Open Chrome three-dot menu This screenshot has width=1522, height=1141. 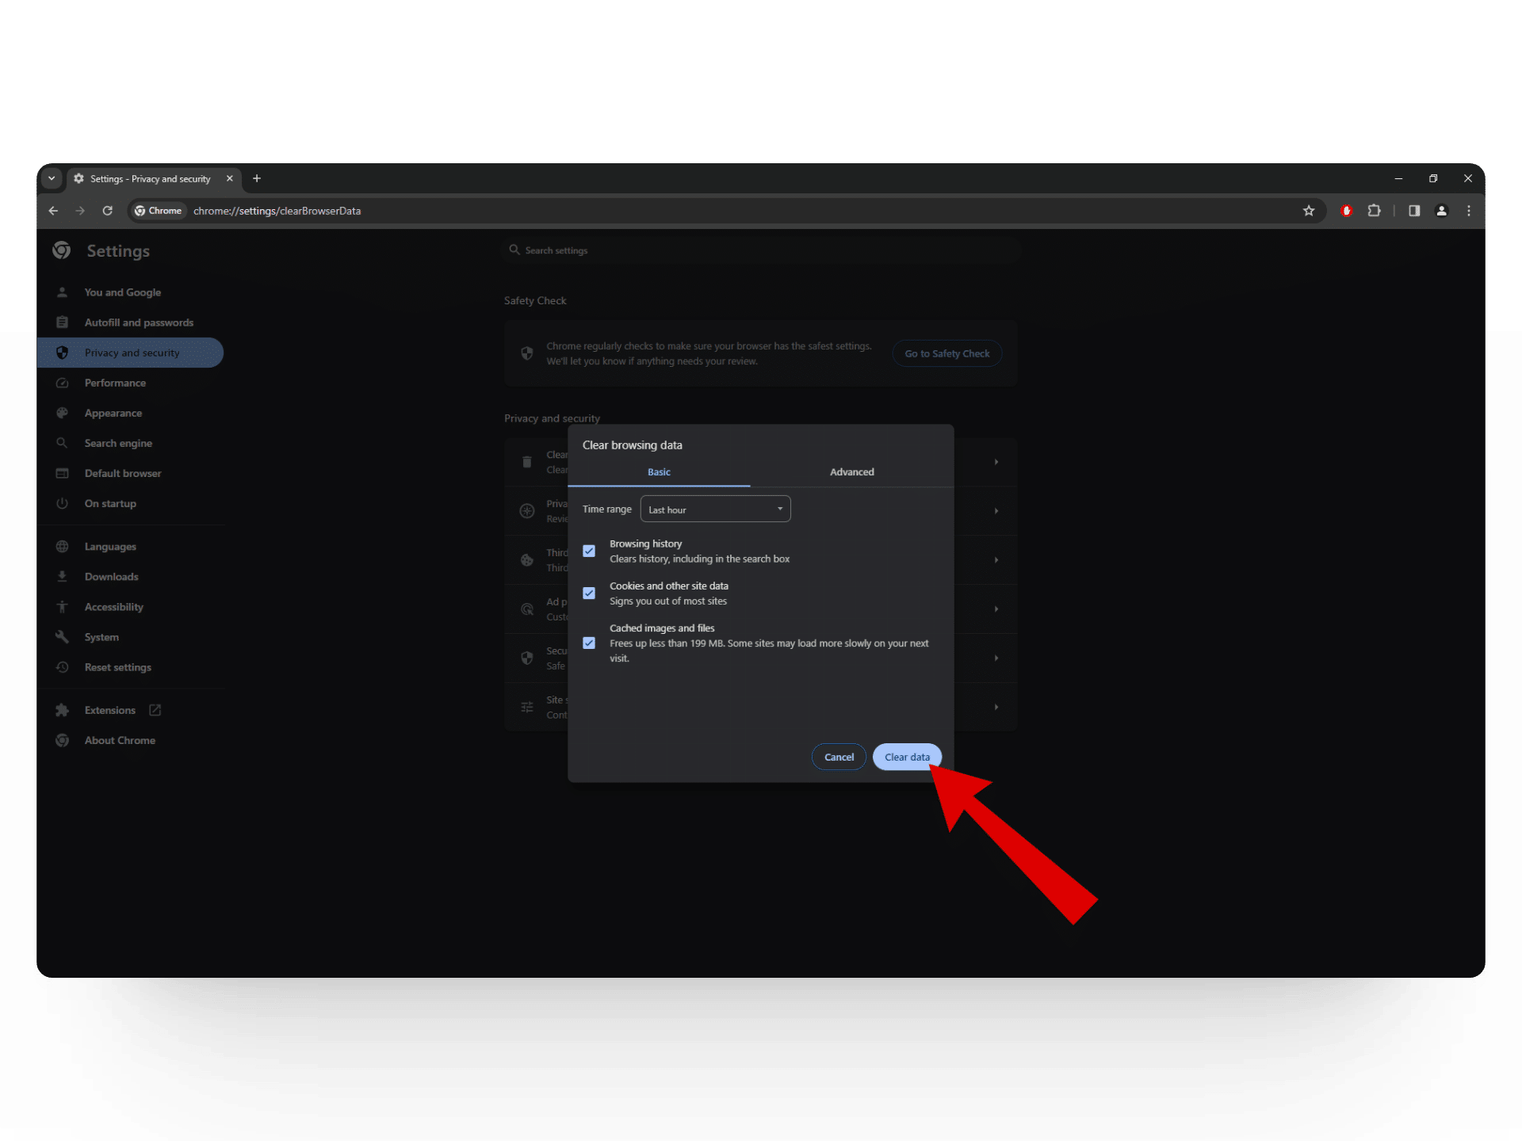tap(1468, 211)
